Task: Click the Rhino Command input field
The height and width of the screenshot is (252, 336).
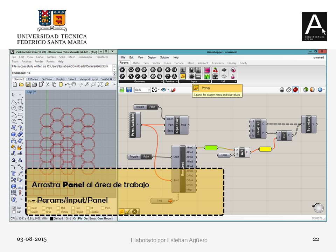Action: pyautogui.click(x=62, y=73)
